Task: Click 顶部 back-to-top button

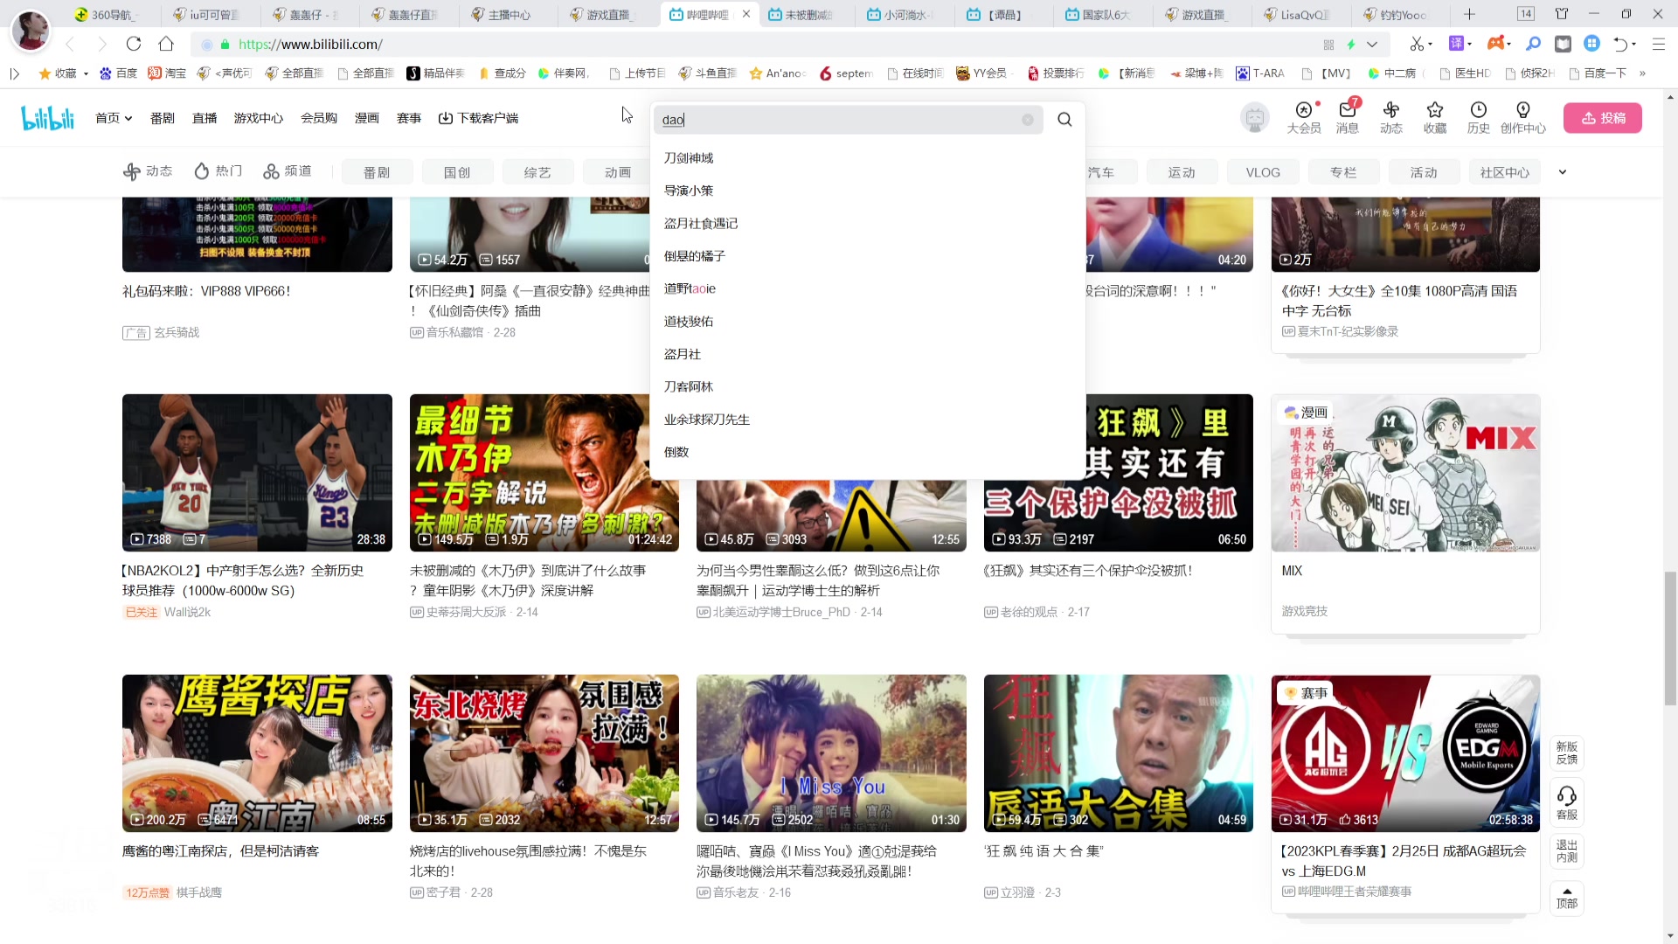Action: pos(1567,898)
